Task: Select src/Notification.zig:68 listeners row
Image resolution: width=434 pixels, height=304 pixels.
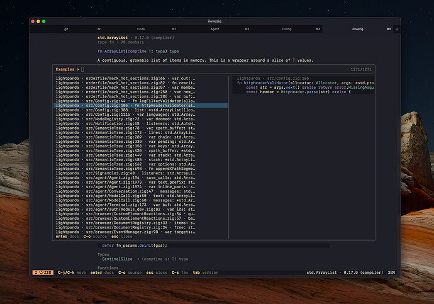Action: click(x=141, y=123)
